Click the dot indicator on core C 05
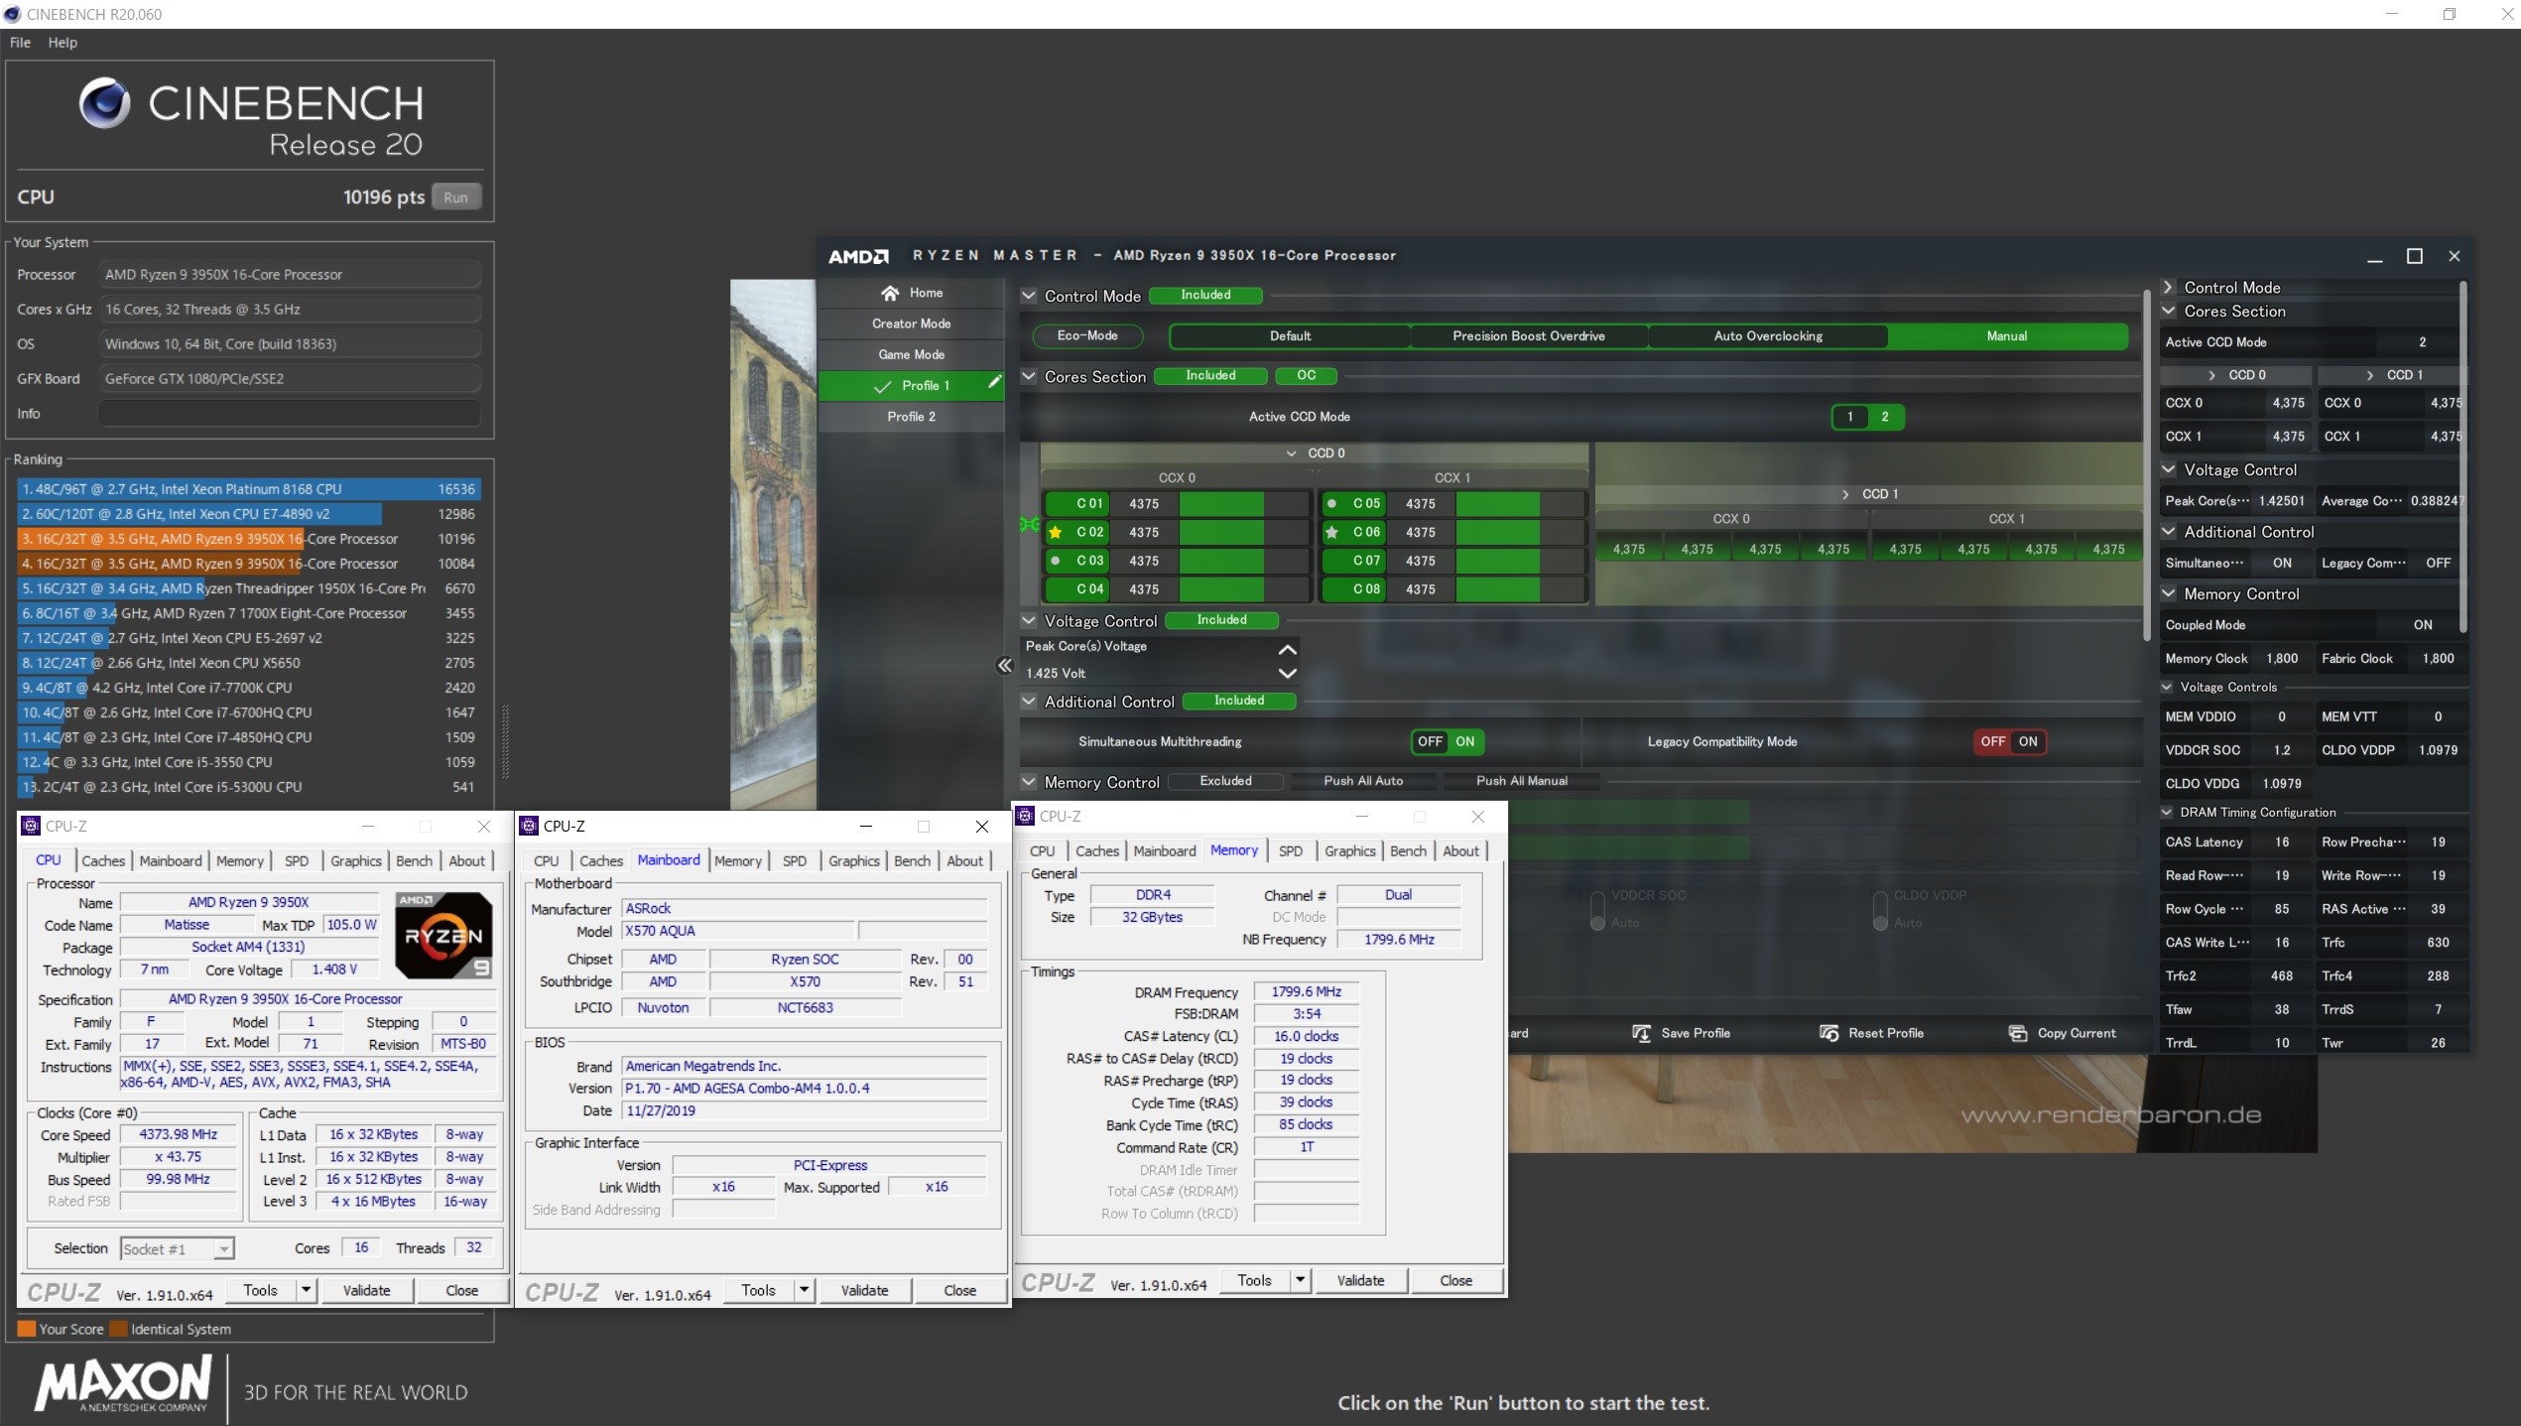 [x=1331, y=503]
